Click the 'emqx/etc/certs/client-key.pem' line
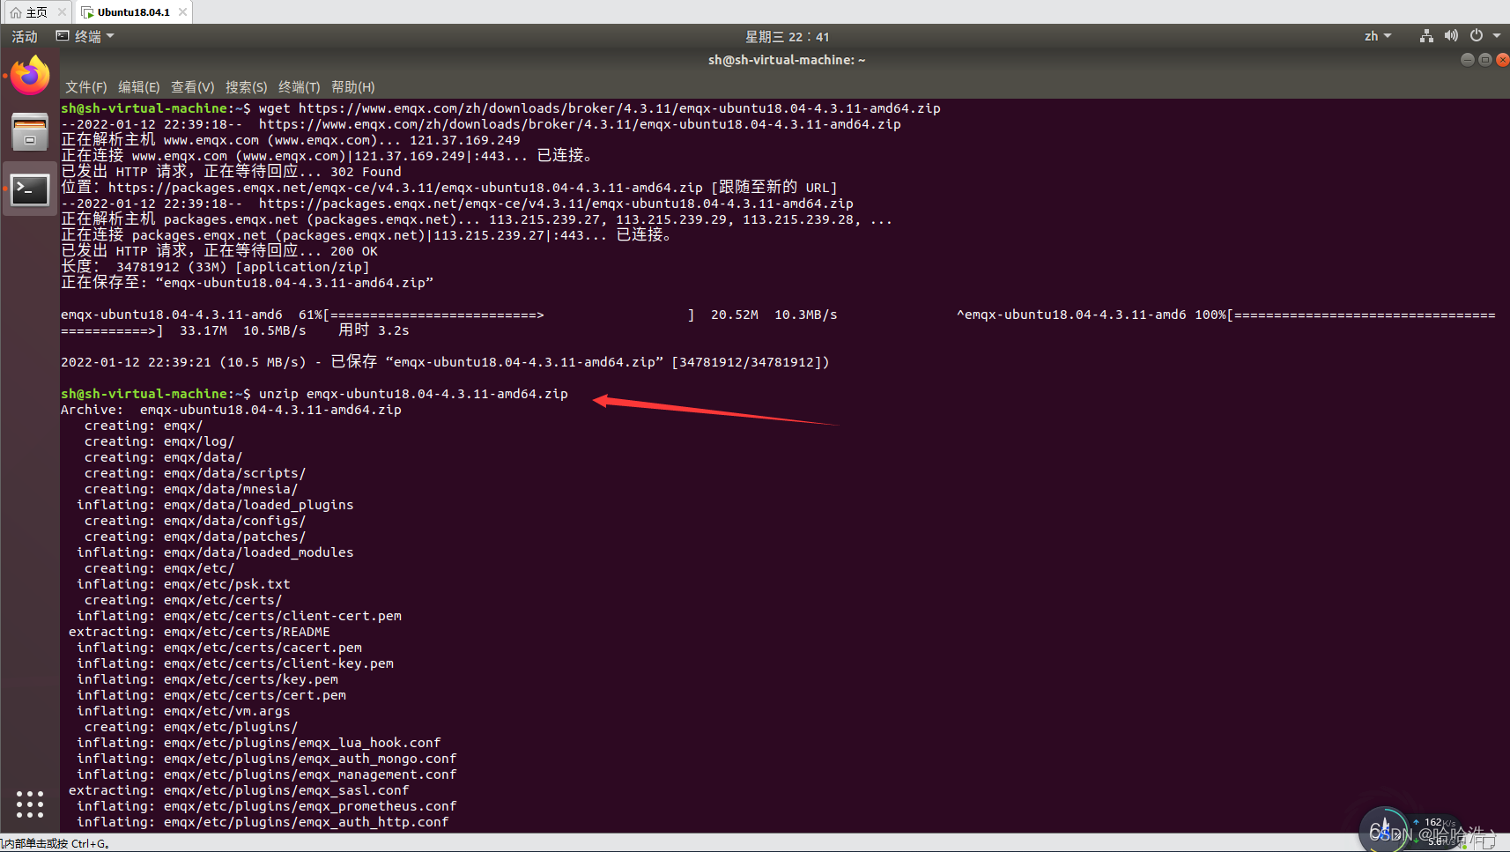 tap(235, 663)
